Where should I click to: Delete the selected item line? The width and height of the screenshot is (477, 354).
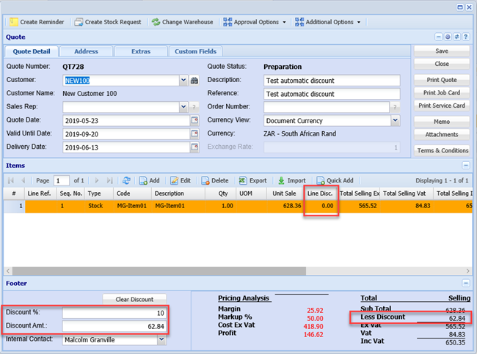coord(214,180)
